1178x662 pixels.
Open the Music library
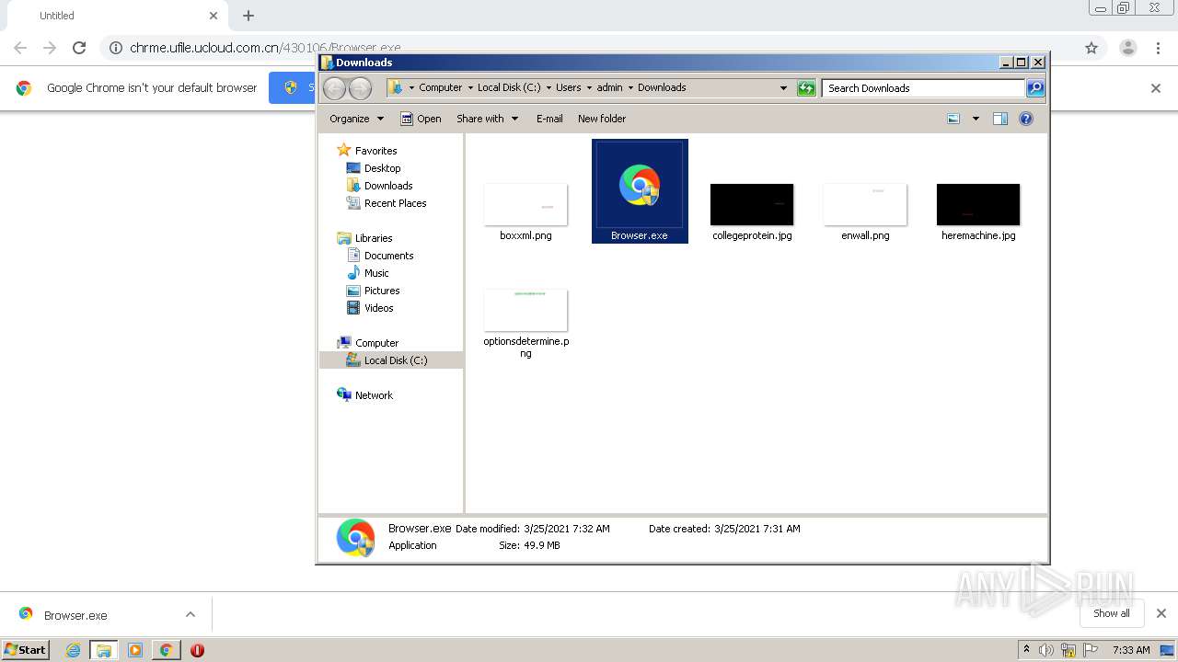376,273
